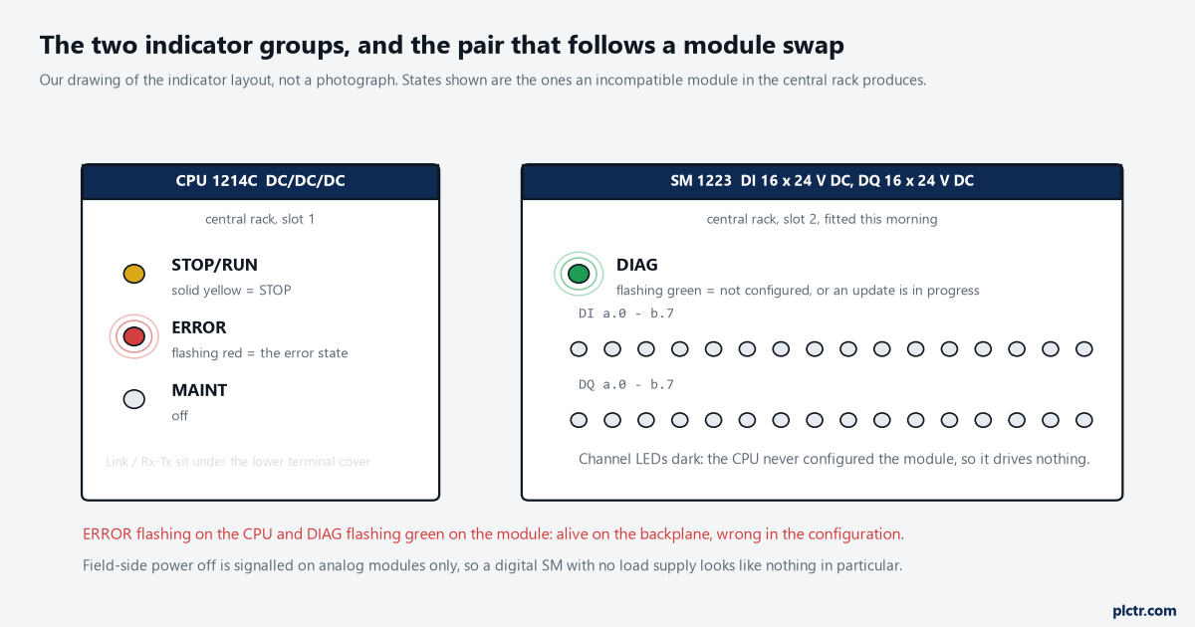Click the last DI channel LED
Viewport: 1195px width, 627px height.
(x=1084, y=349)
